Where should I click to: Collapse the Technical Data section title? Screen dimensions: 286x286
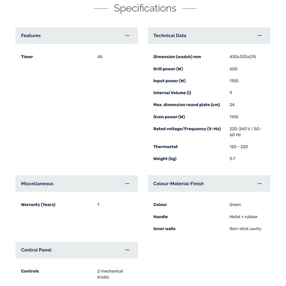[170, 35]
